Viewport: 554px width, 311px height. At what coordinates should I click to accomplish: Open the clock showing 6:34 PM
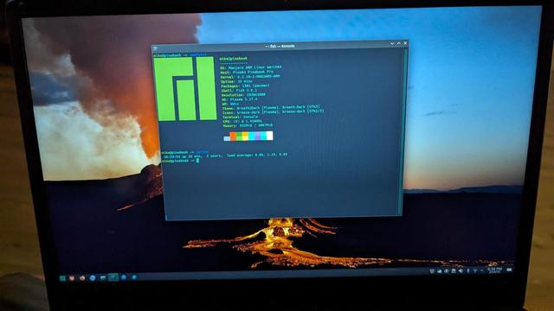[494, 270]
